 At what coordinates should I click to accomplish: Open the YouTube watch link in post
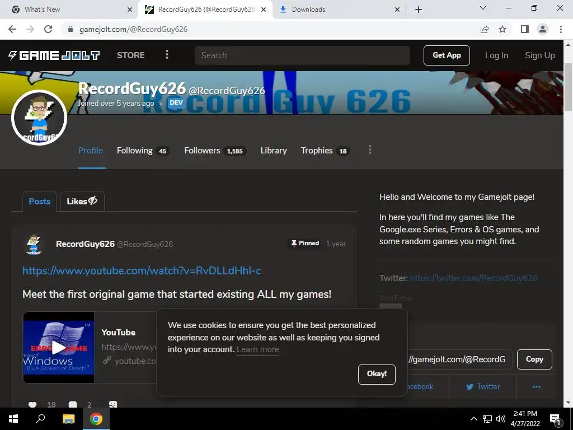pos(142,270)
